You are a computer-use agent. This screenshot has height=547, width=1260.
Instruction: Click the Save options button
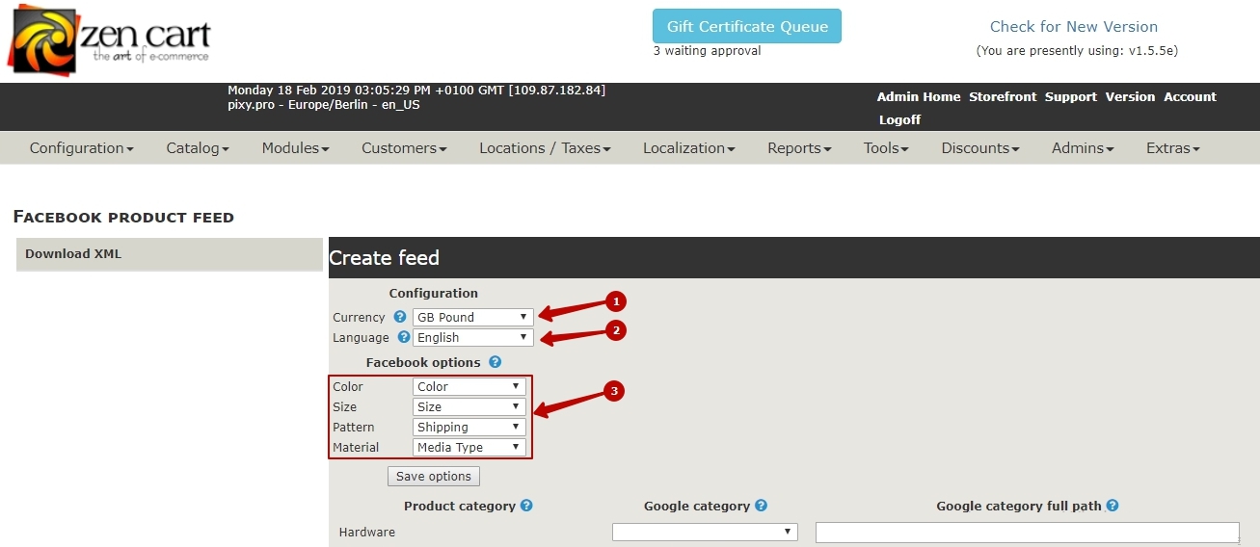coord(433,476)
